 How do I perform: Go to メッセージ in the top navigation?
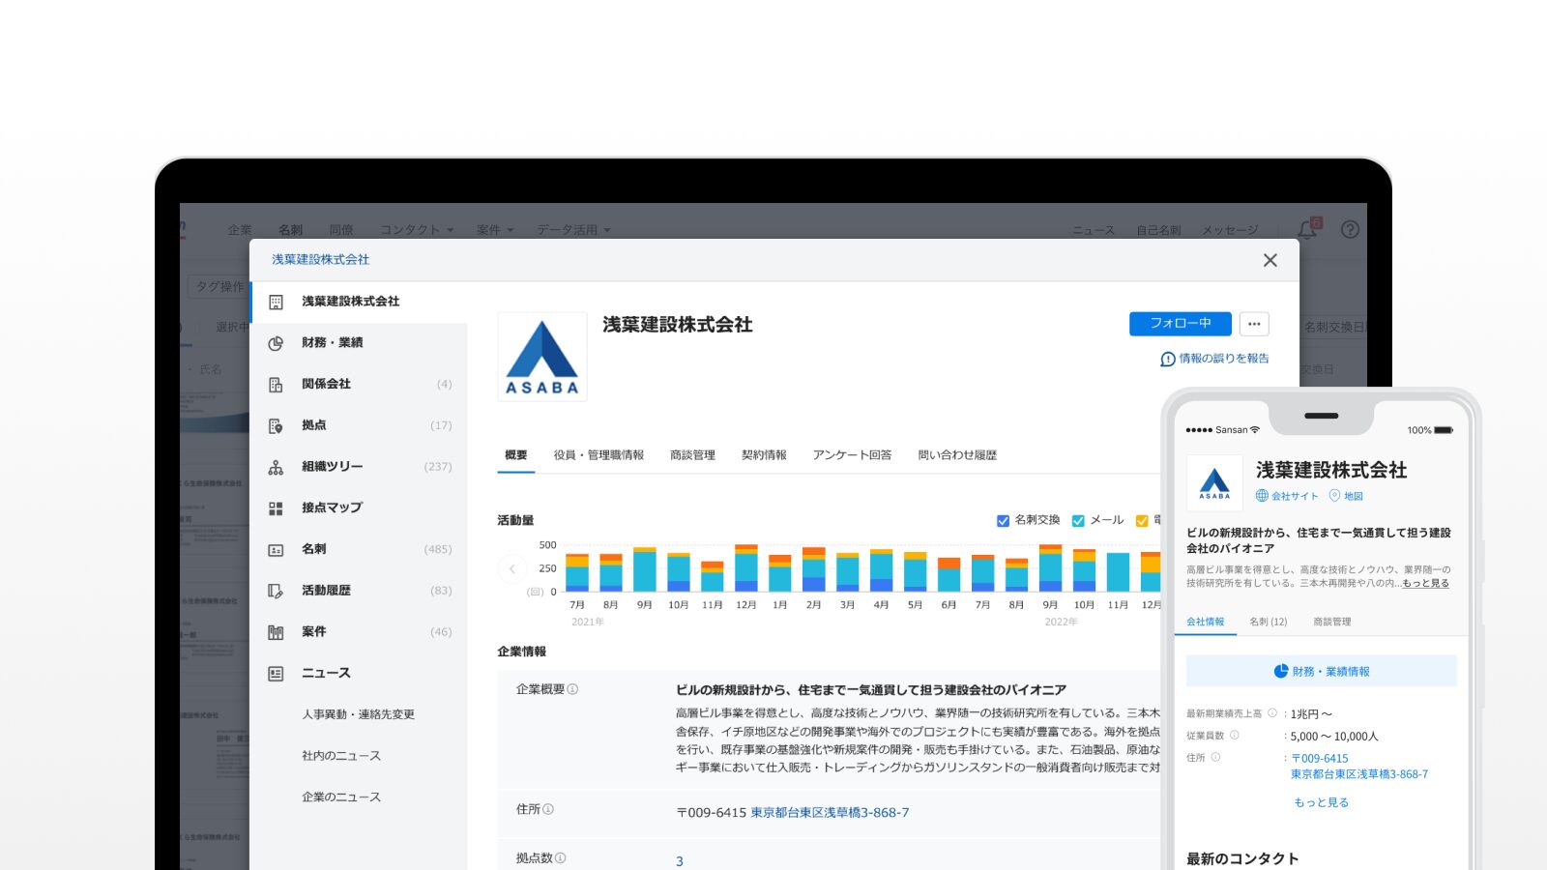coord(1230,230)
